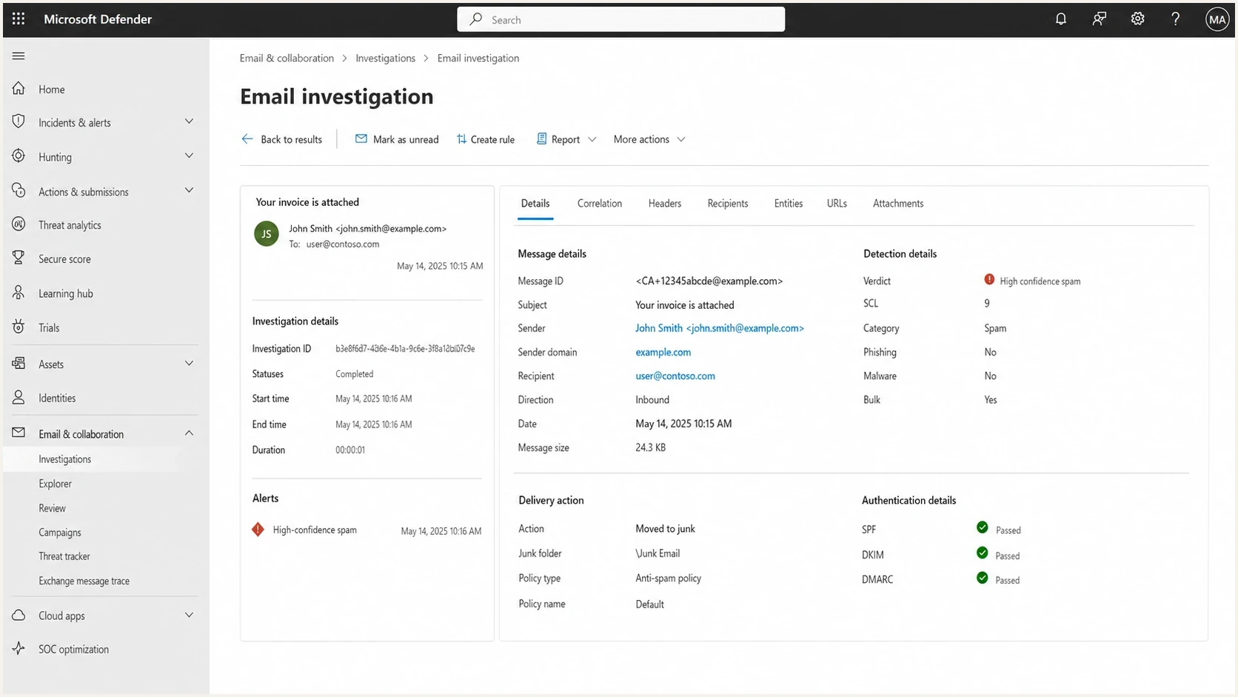Switch to the Recipients tab

coord(728,204)
